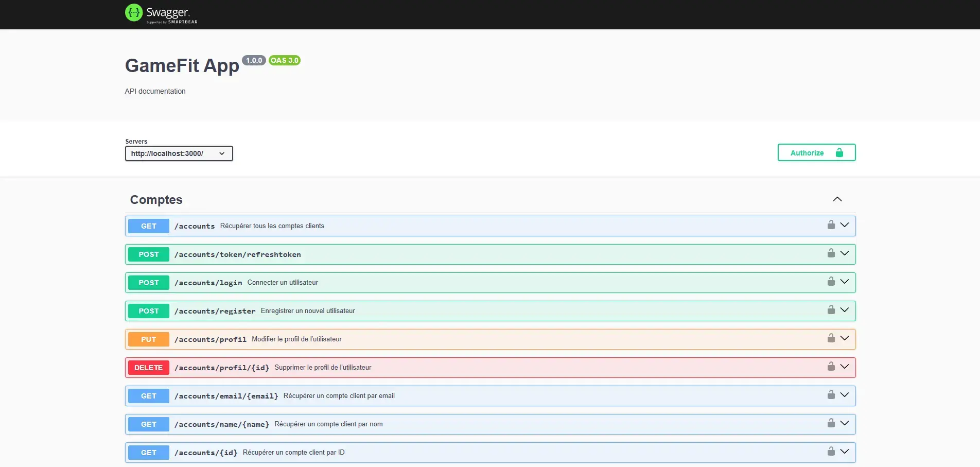980x467 pixels.
Task: Click the lock icon beside PUT /accounts/profil
Action: (x=831, y=338)
